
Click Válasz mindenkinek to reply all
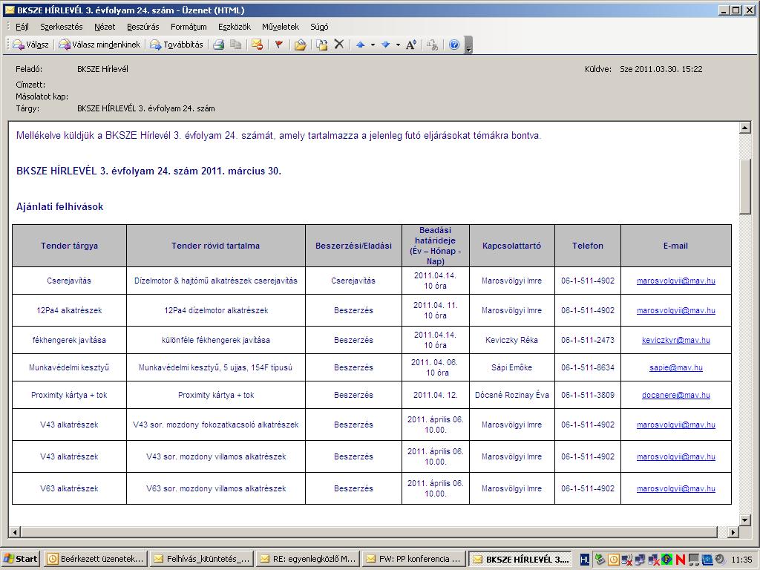click(100, 45)
